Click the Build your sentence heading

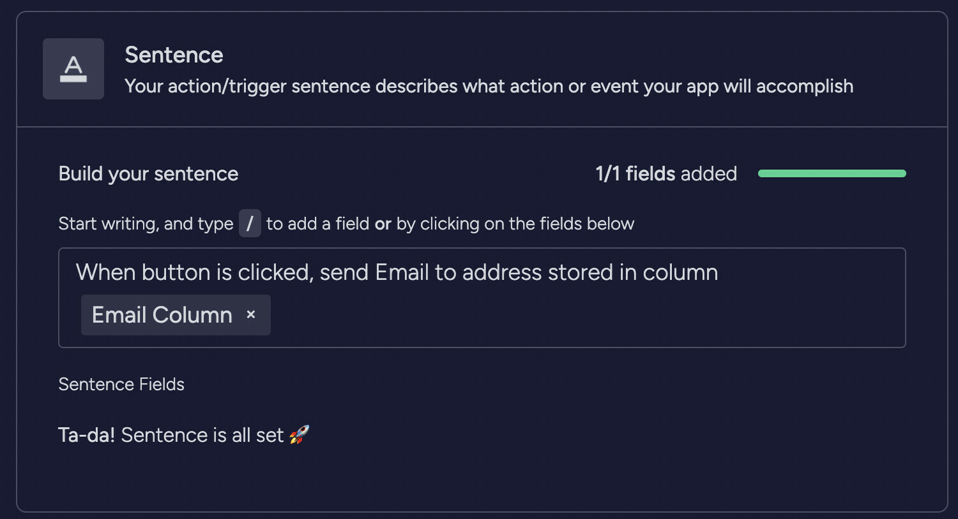tap(148, 173)
